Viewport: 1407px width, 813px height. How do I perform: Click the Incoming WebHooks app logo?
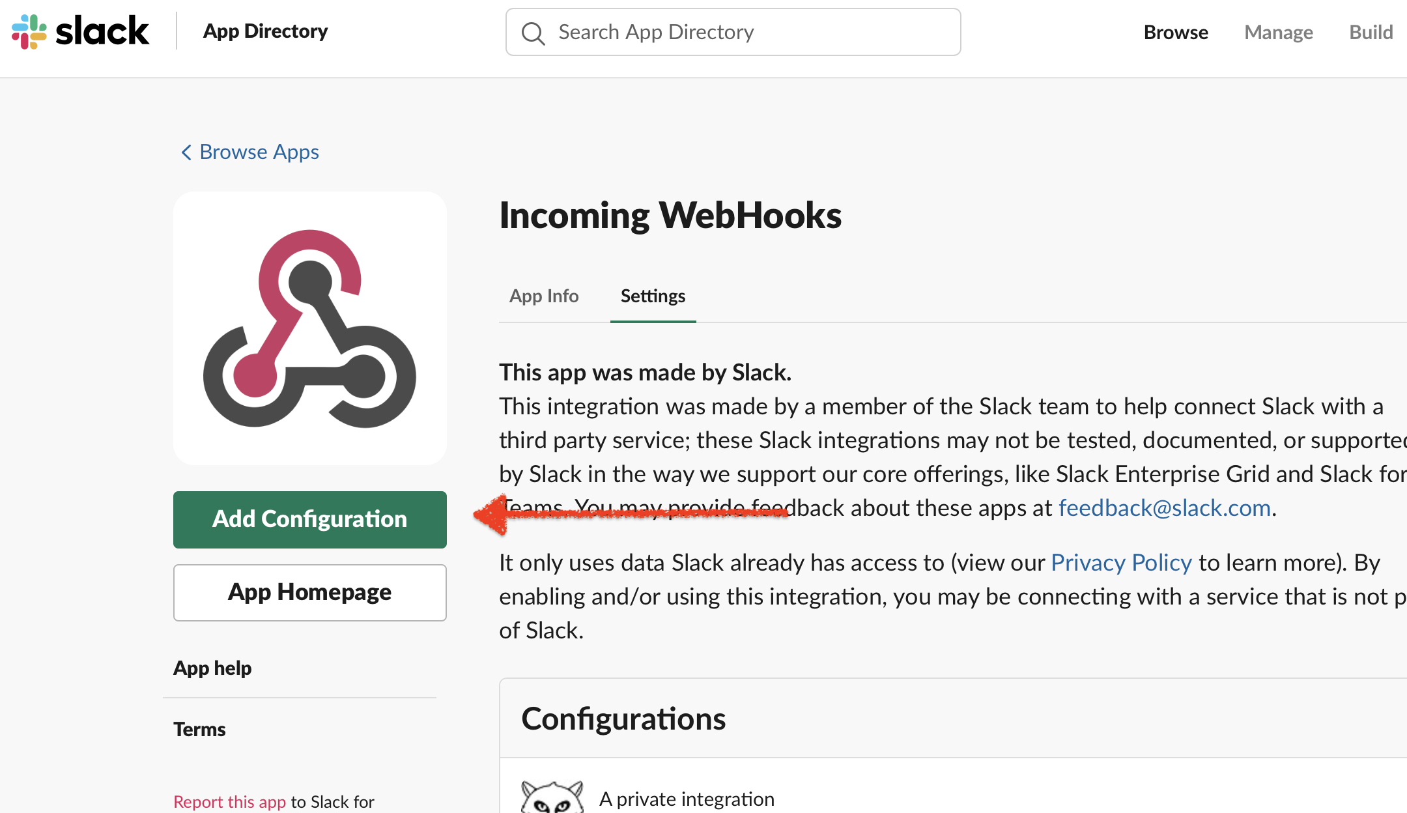click(310, 328)
